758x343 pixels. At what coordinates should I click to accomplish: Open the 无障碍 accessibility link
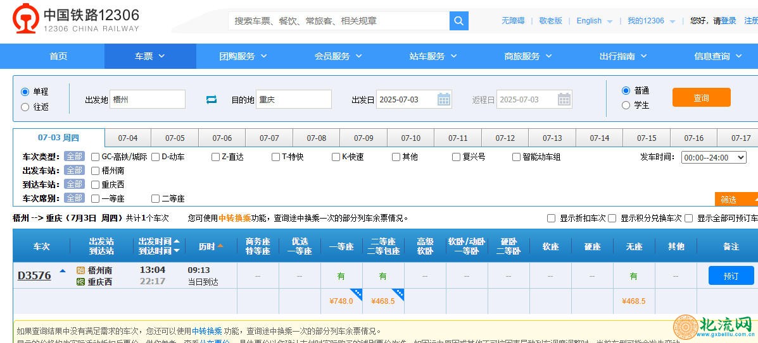click(513, 21)
